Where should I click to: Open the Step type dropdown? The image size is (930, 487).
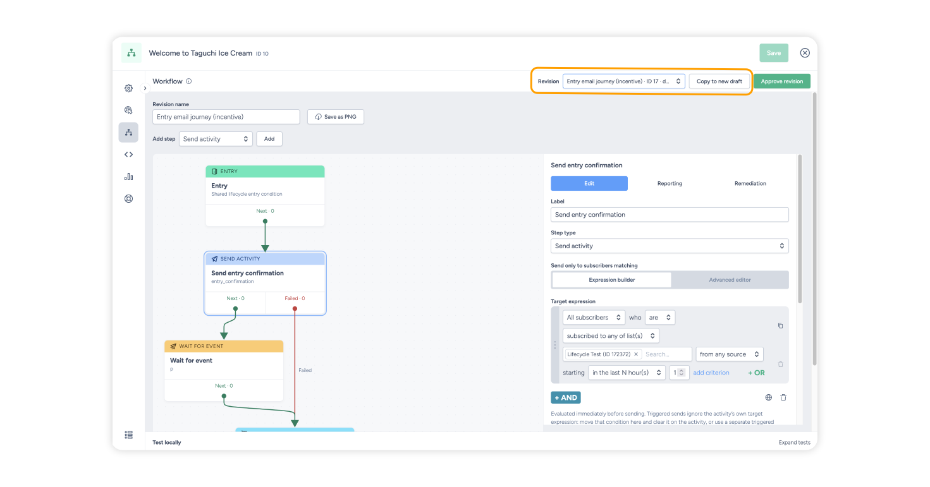point(670,246)
